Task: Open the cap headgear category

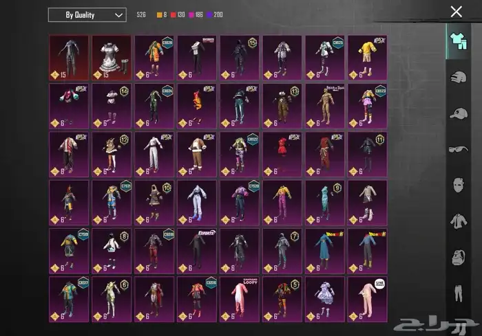Action: (457, 113)
